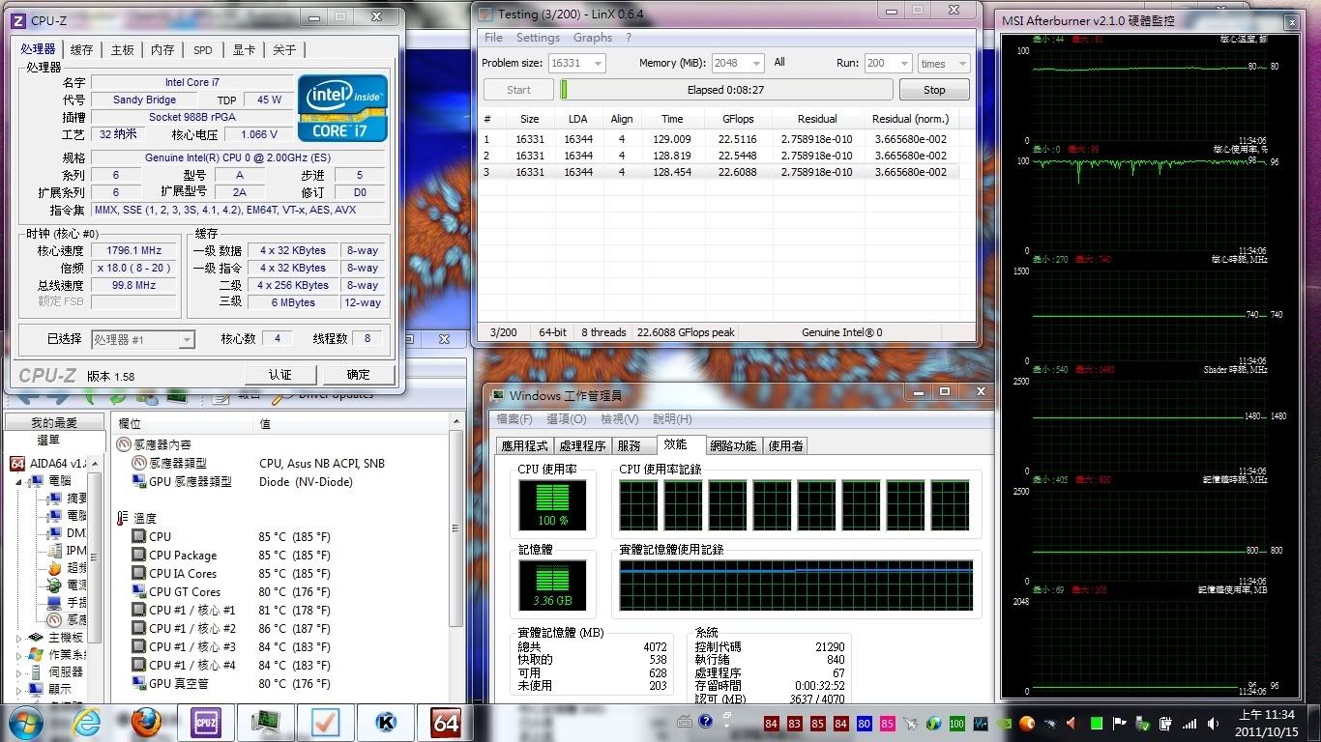Click the 确定 button in CPU-Z
Viewport: 1321px width, 742px height.
coord(358,375)
